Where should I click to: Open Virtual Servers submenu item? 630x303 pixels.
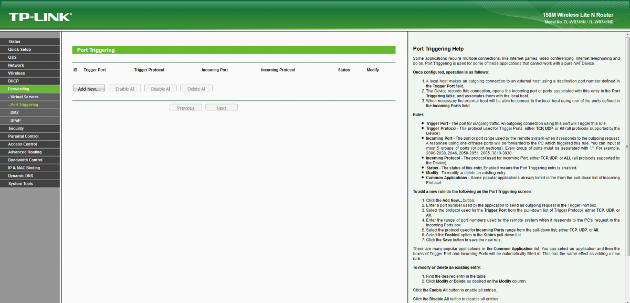(30, 97)
